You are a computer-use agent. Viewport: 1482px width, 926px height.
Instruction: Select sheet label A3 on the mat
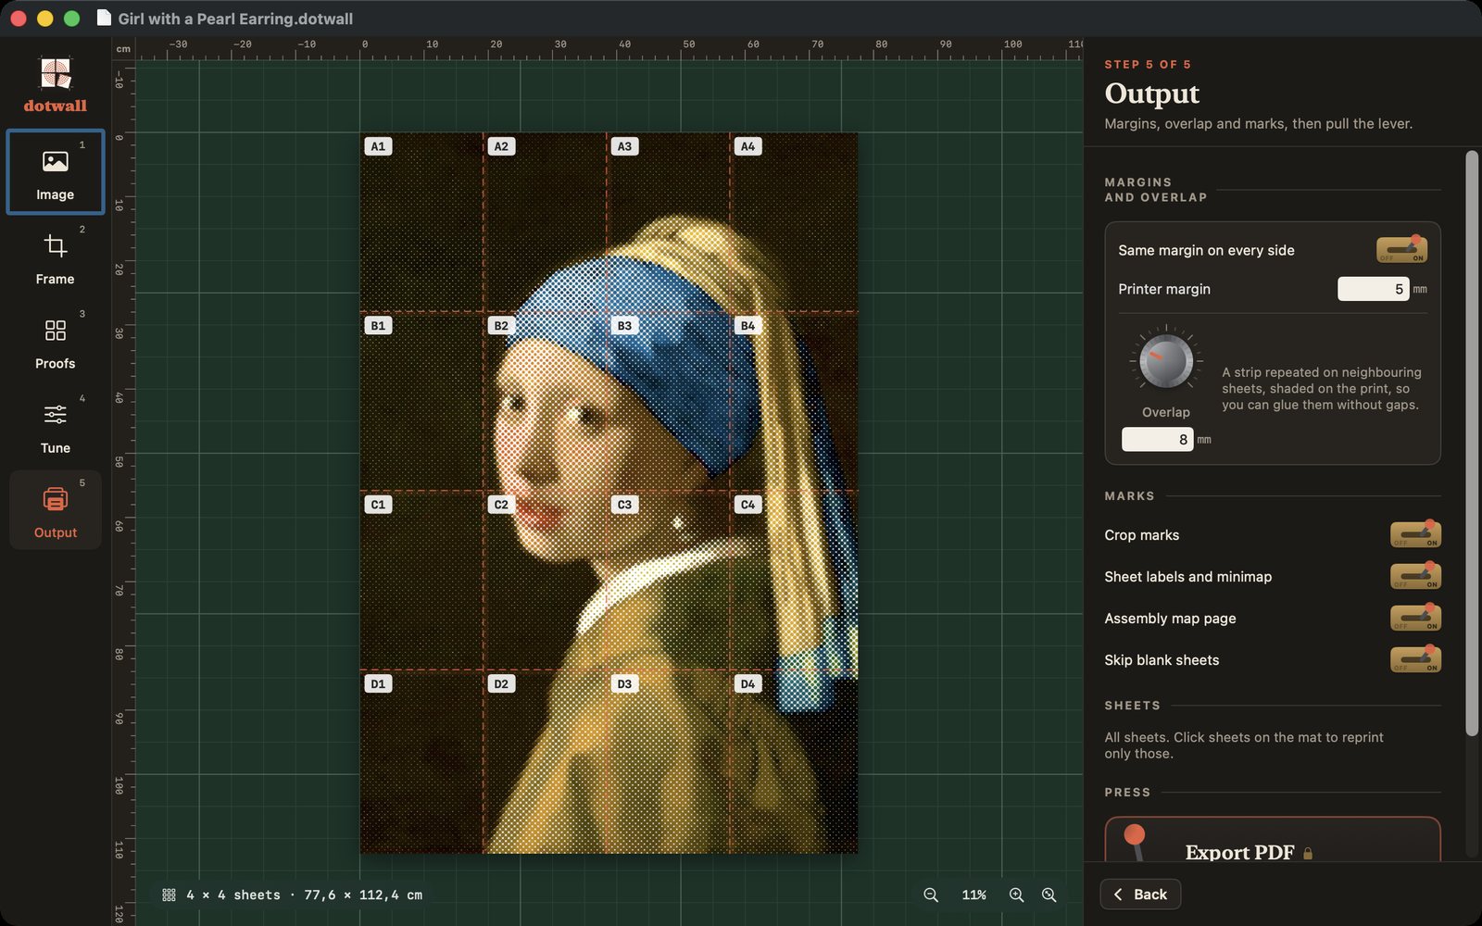pyautogui.click(x=624, y=146)
